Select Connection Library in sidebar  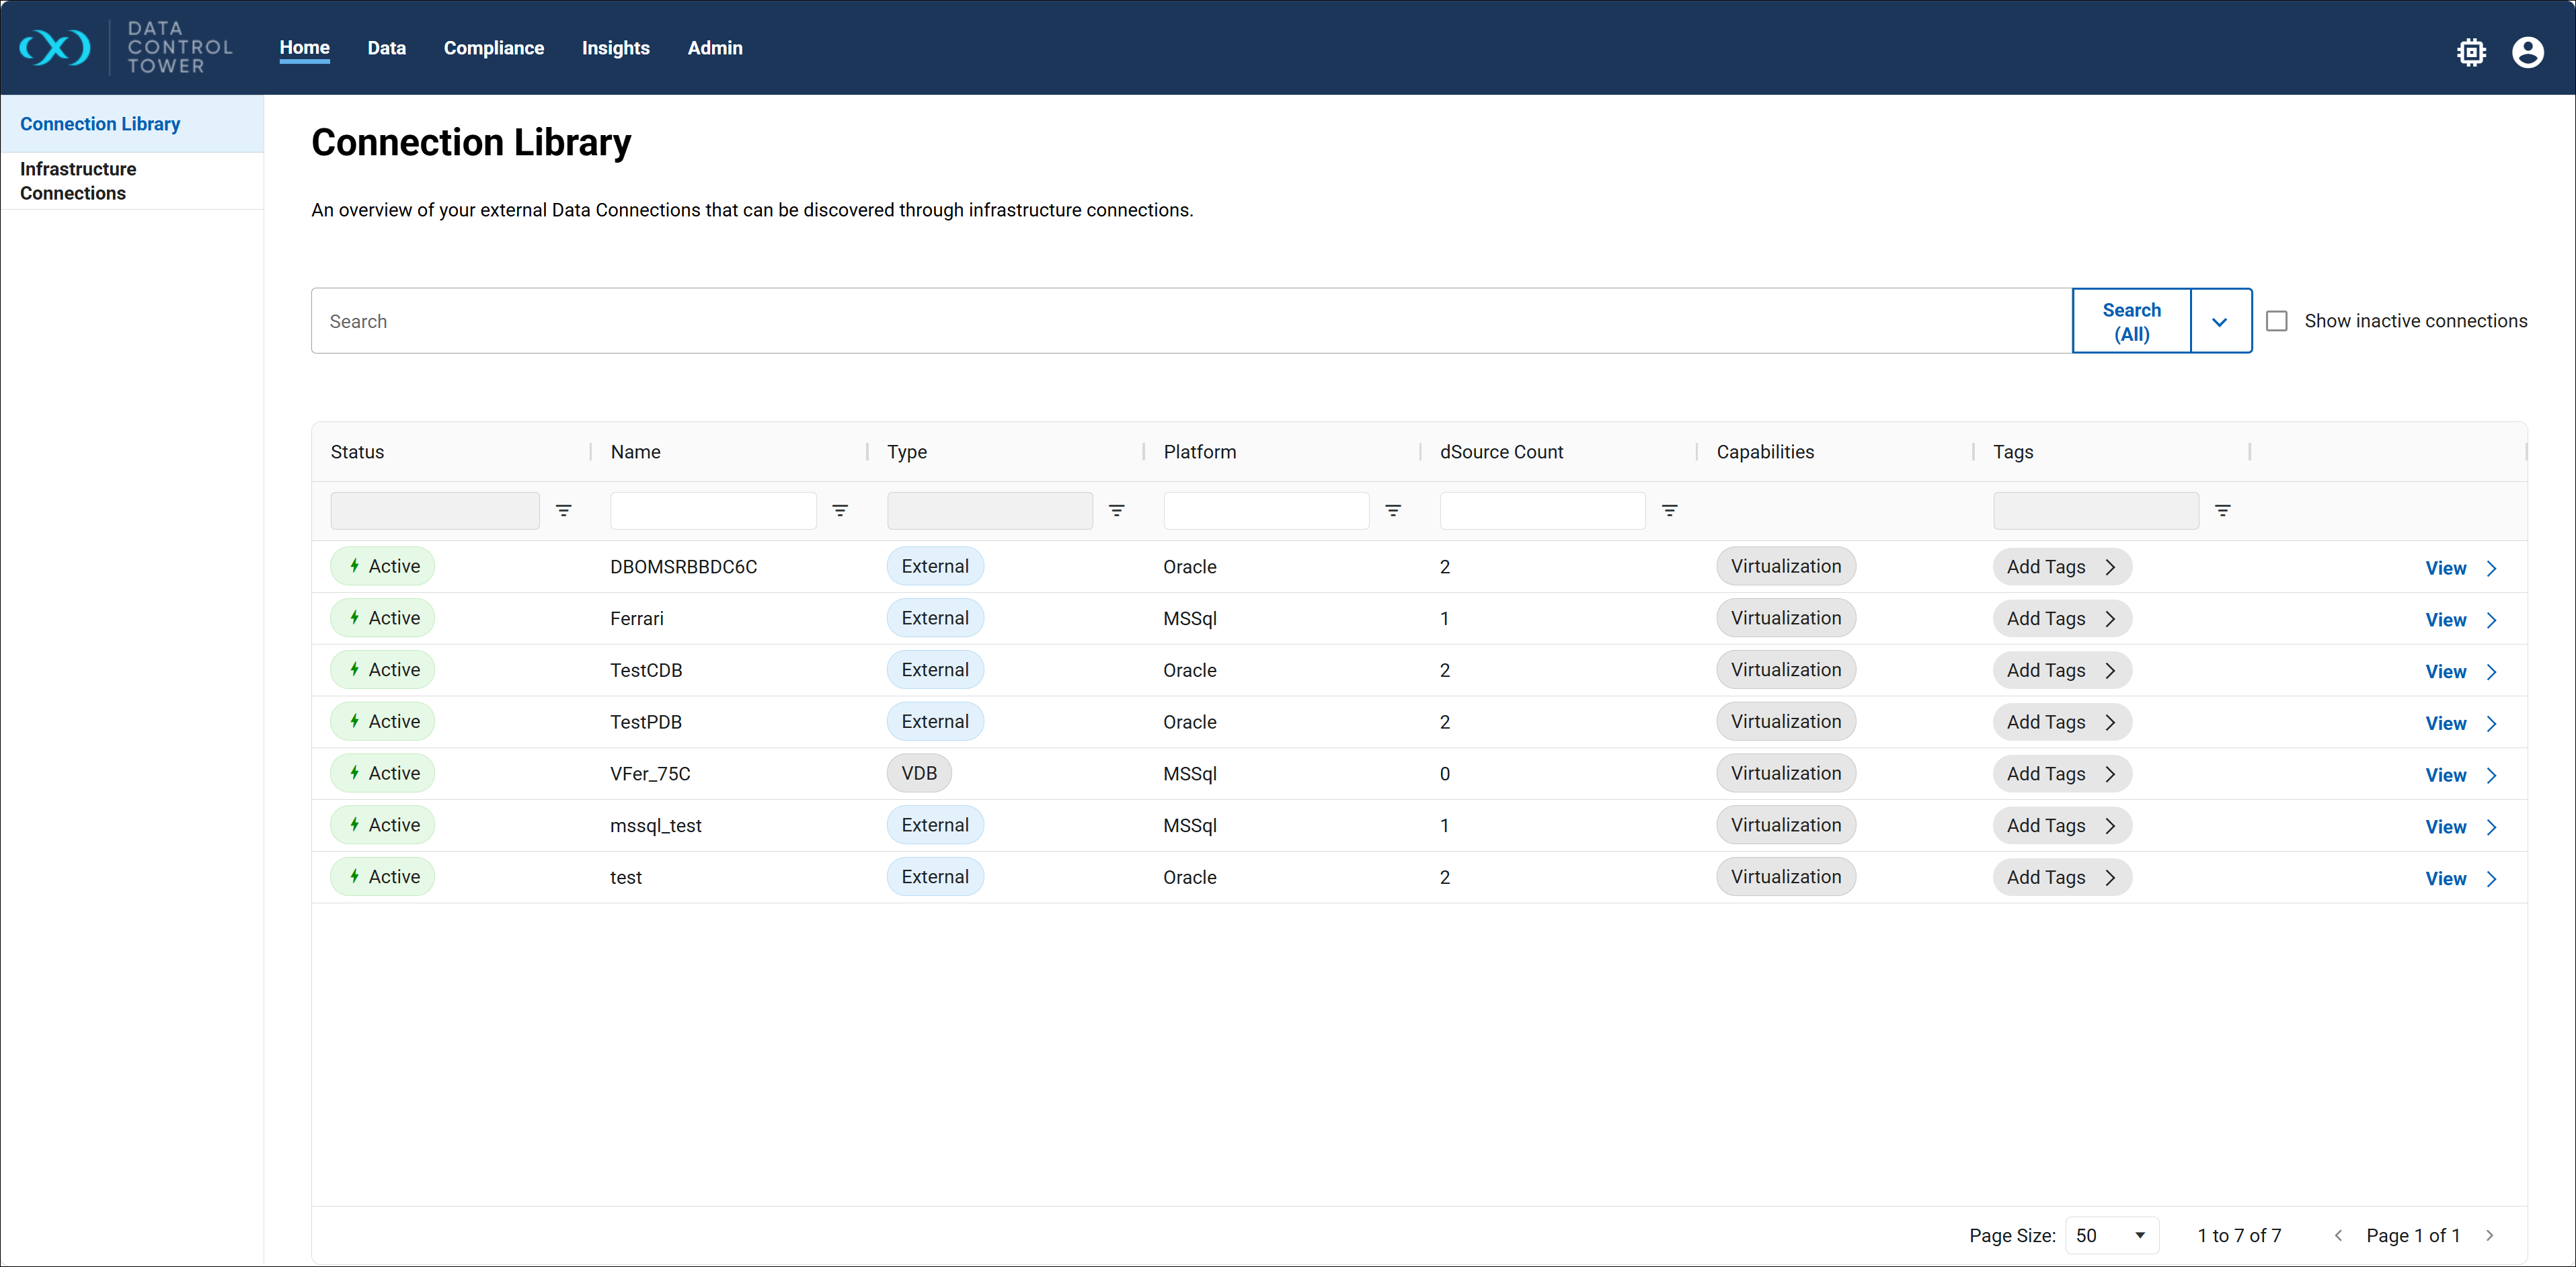click(132, 124)
